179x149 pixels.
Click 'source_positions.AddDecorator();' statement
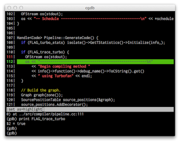coord(54,105)
